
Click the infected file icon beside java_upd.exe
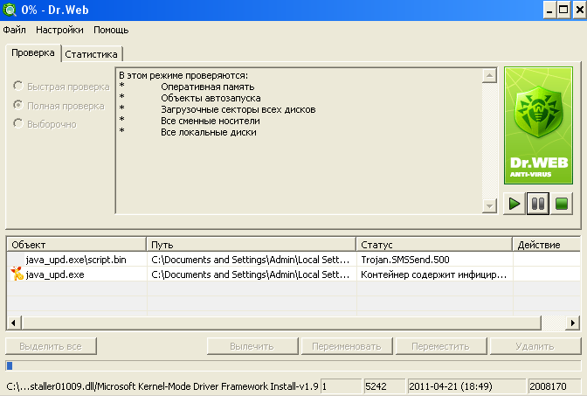coord(17,274)
